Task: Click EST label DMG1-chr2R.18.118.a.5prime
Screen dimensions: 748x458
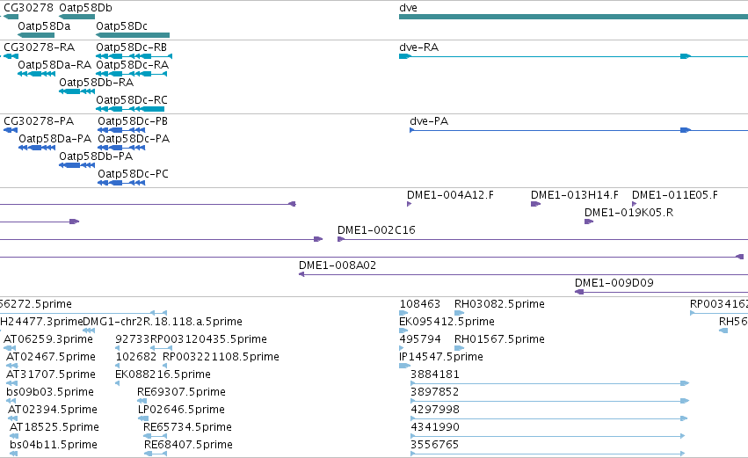Action: (x=163, y=322)
